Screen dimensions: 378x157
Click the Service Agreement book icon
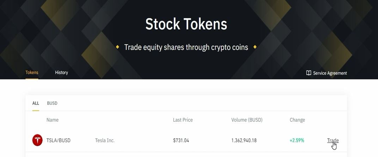pos(309,73)
